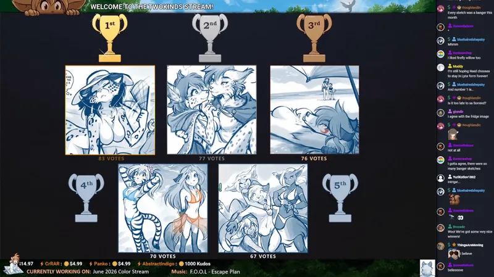Click the lightning bolt icon before CrRAR
494x277 pixels.
42,264
